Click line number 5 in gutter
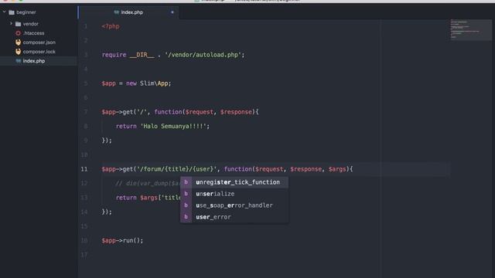Image resolution: width=495 pixels, height=278 pixels. 86,83
